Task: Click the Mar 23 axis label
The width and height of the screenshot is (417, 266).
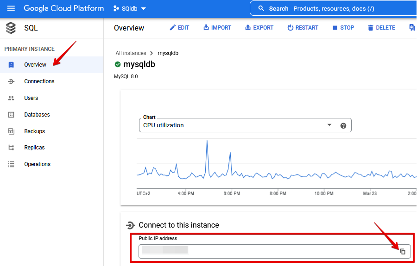Action: pyautogui.click(x=370, y=193)
